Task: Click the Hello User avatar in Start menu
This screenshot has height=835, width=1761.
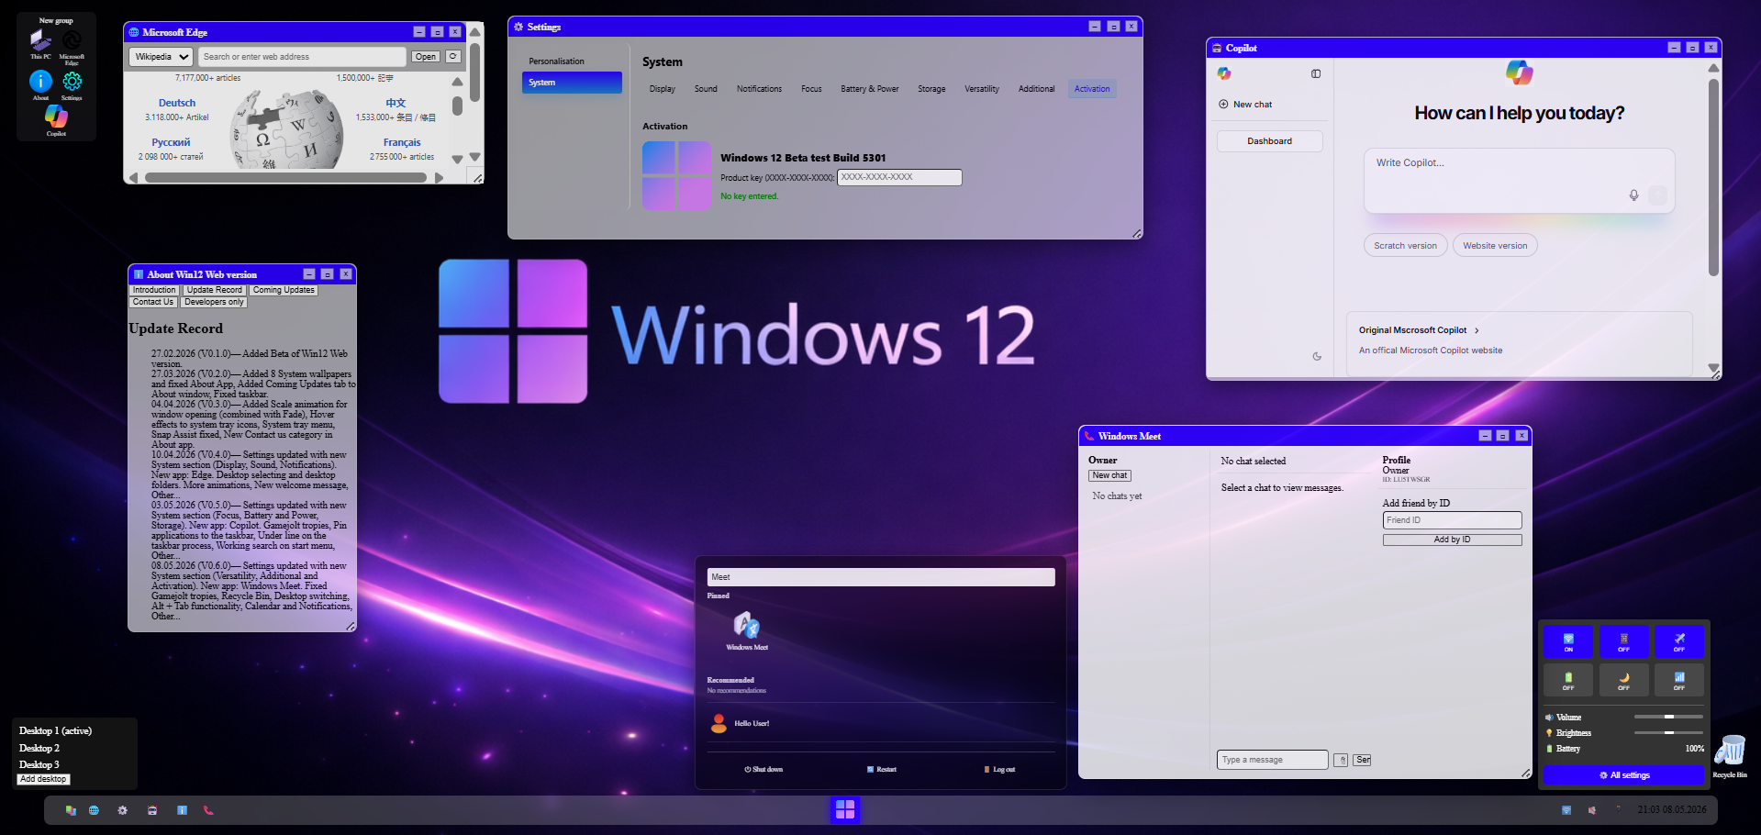Action: [x=719, y=723]
